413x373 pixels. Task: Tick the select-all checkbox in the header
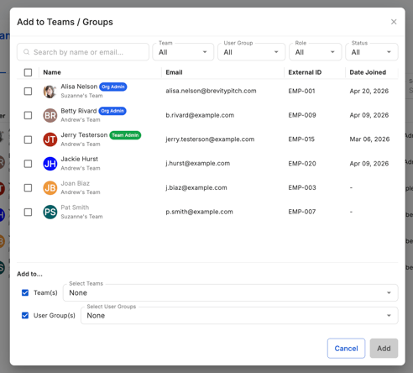(x=28, y=72)
